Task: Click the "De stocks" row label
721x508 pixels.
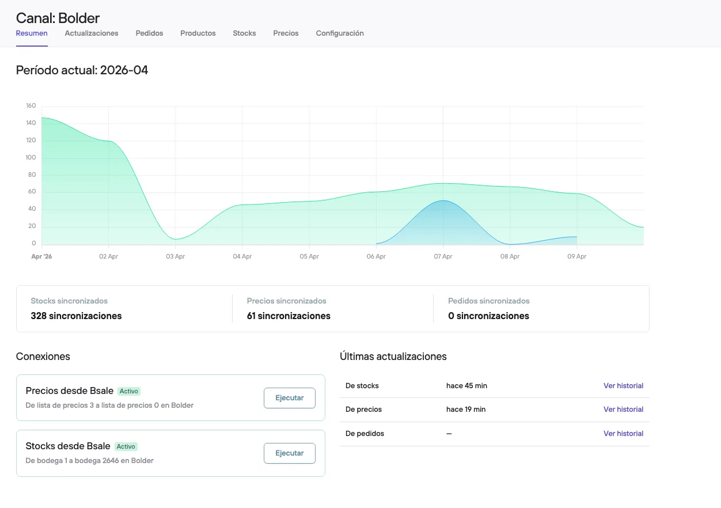Action: (362, 386)
